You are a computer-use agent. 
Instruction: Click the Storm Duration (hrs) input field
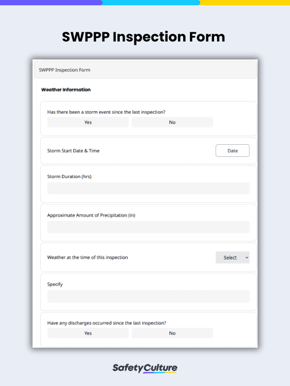pyautogui.click(x=148, y=188)
